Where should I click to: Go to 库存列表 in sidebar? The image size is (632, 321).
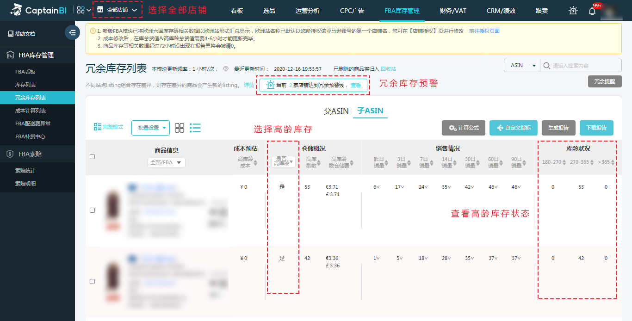click(x=25, y=85)
